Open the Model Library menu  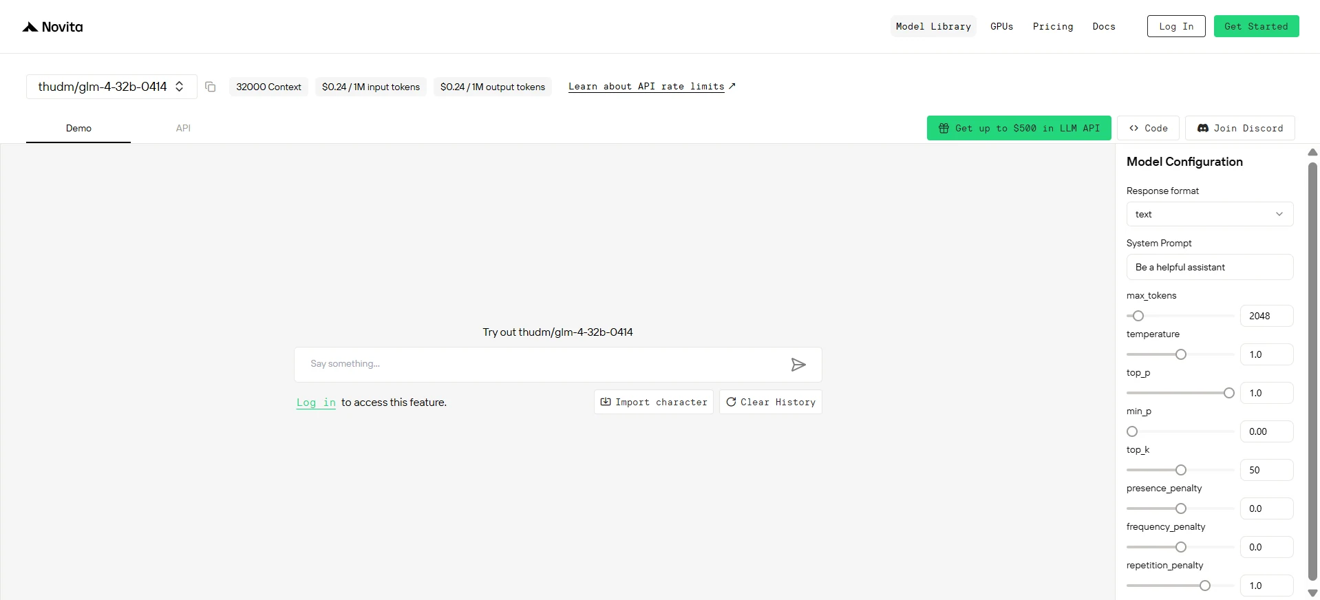pos(933,26)
